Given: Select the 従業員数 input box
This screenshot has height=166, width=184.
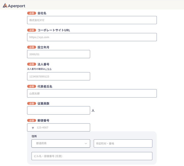Looking at the screenshot, I should coord(58,110).
